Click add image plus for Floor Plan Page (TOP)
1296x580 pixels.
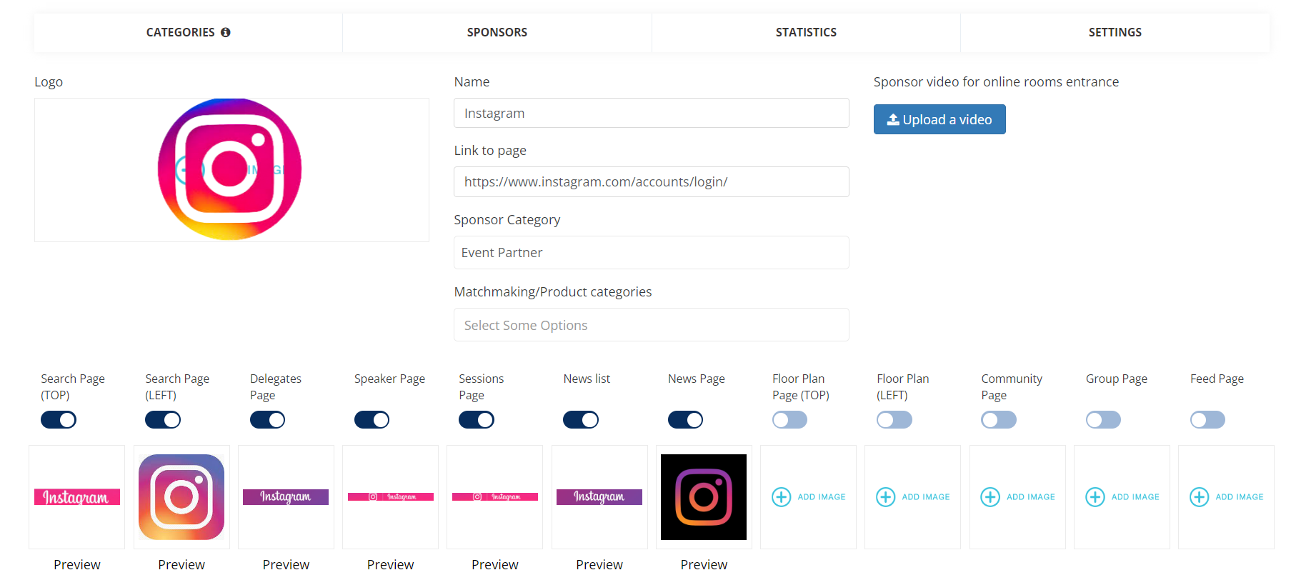click(781, 497)
